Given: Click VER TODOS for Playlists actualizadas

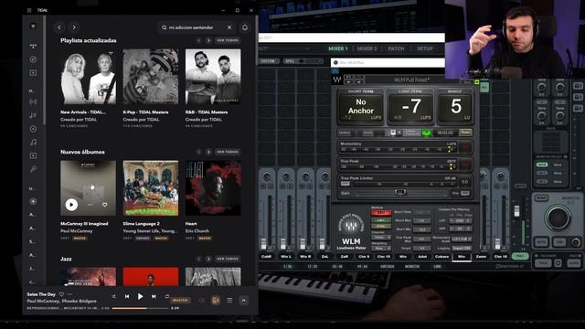Looking at the screenshot, I should click(x=228, y=40).
